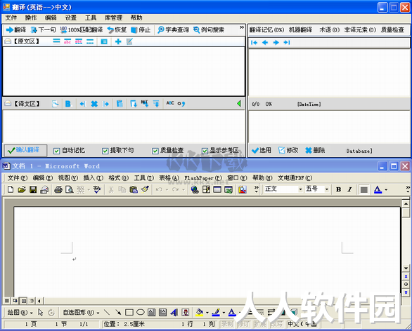The image size is (412, 331).
Task: Click Insert Table icon in Word toolbar
Action: click(217, 189)
